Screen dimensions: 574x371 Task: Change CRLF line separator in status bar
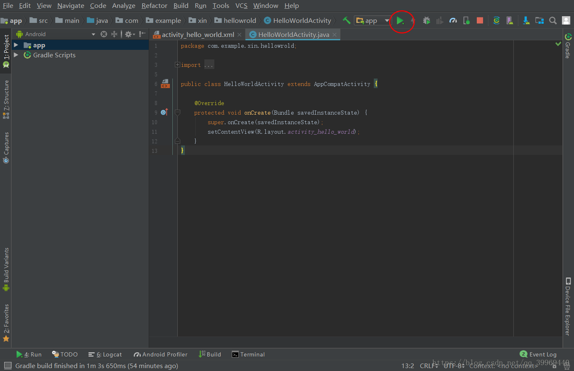[429, 366]
